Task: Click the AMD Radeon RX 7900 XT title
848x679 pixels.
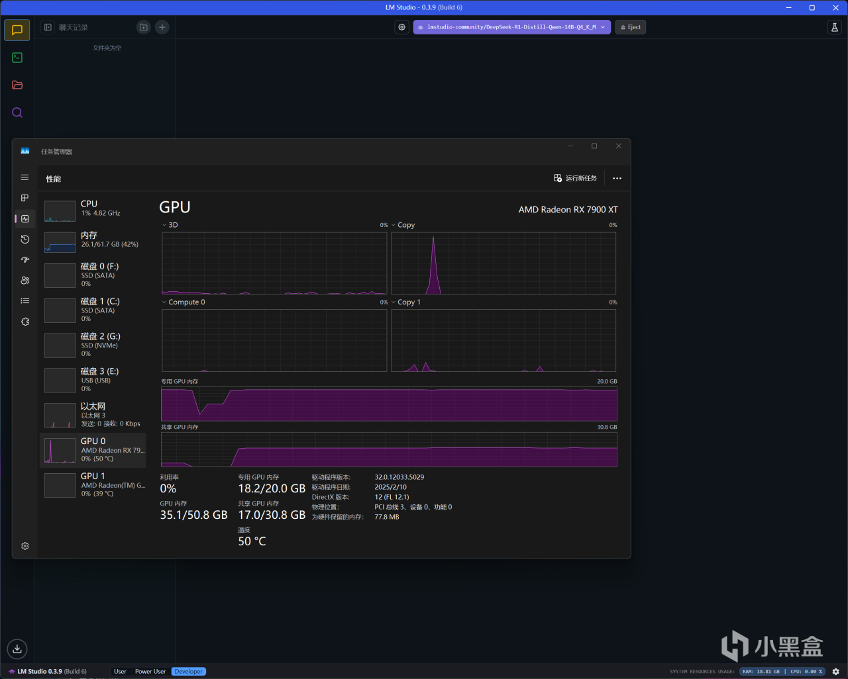Action: click(x=568, y=210)
